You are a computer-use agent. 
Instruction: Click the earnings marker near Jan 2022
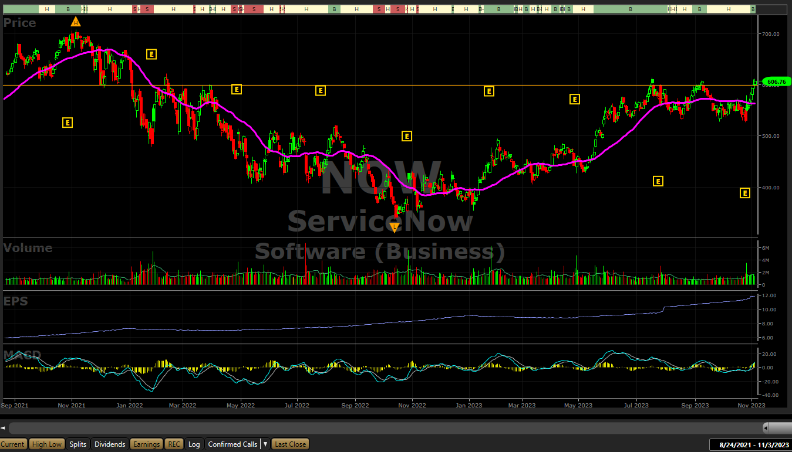151,54
